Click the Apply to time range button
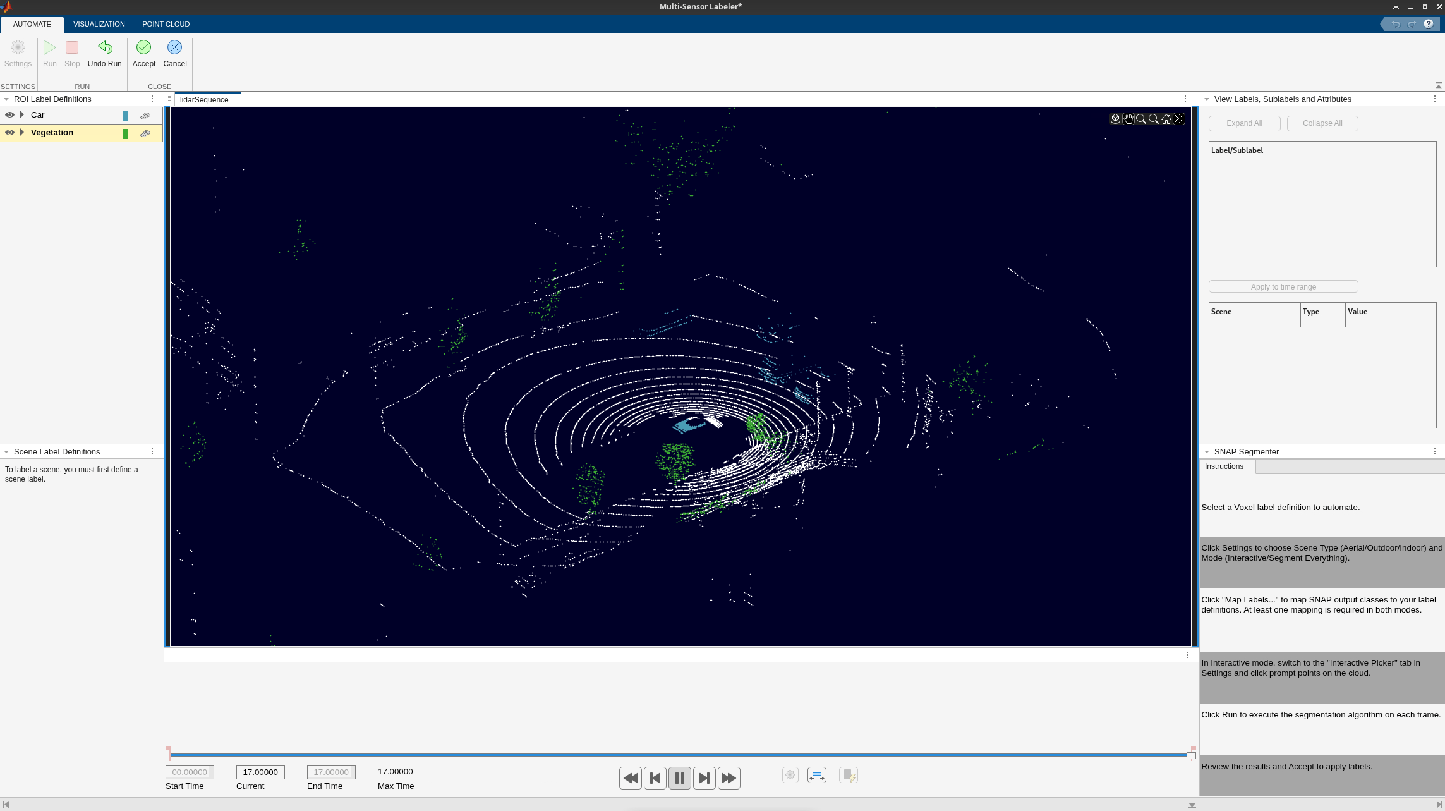This screenshot has height=811, width=1445. (x=1283, y=287)
